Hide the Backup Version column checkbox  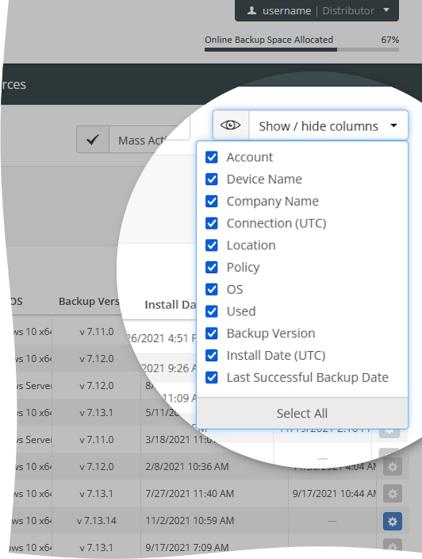tap(212, 333)
